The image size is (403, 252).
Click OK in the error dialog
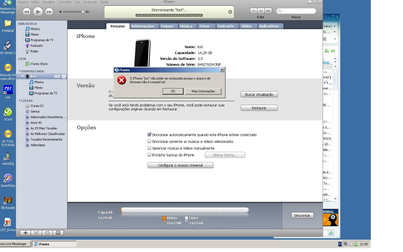pyautogui.click(x=173, y=91)
